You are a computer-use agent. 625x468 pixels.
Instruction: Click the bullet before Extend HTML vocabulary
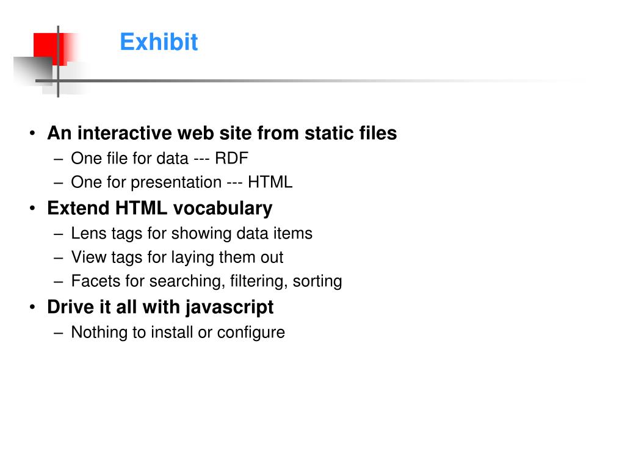[x=32, y=209]
